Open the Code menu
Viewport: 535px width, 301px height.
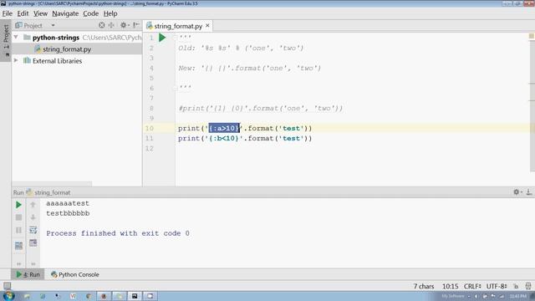[x=91, y=13]
